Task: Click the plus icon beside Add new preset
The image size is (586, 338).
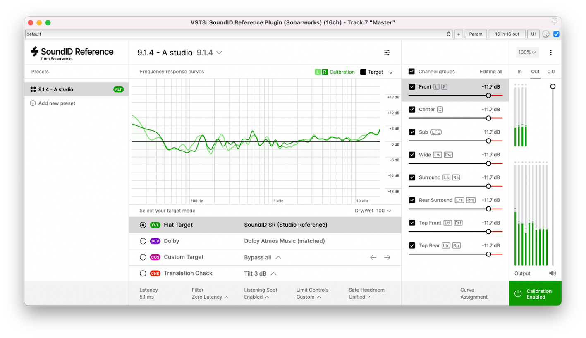Action: point(33,103)
